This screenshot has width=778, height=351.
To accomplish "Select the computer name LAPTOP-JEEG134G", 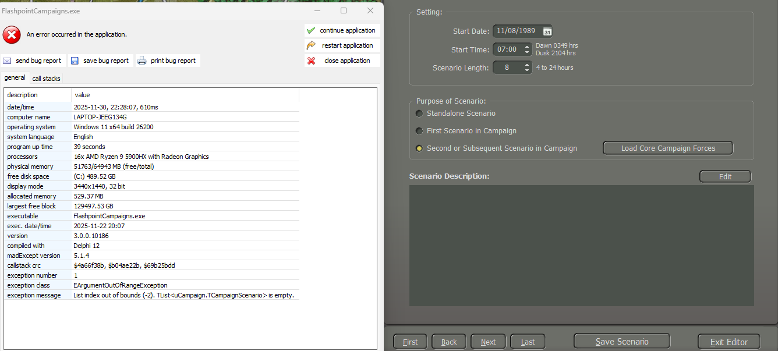I will coord(100,117).
